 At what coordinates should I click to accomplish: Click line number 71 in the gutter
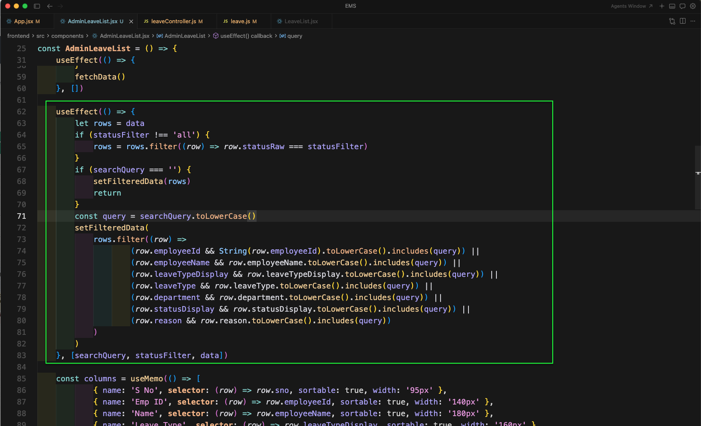pos(21,216)
